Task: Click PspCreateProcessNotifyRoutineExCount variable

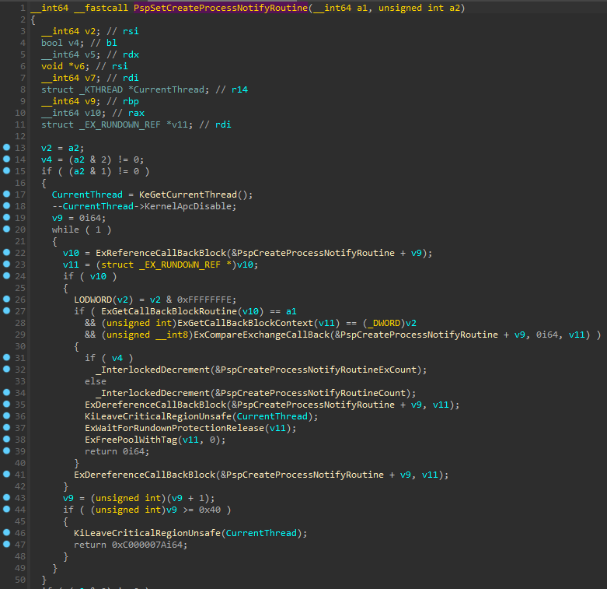Action: 318,370
